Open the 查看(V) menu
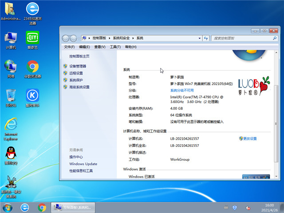 pos(100,47)
